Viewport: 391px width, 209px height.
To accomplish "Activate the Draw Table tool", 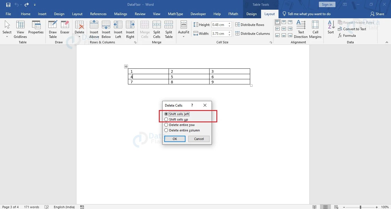I will coord(53,29).
